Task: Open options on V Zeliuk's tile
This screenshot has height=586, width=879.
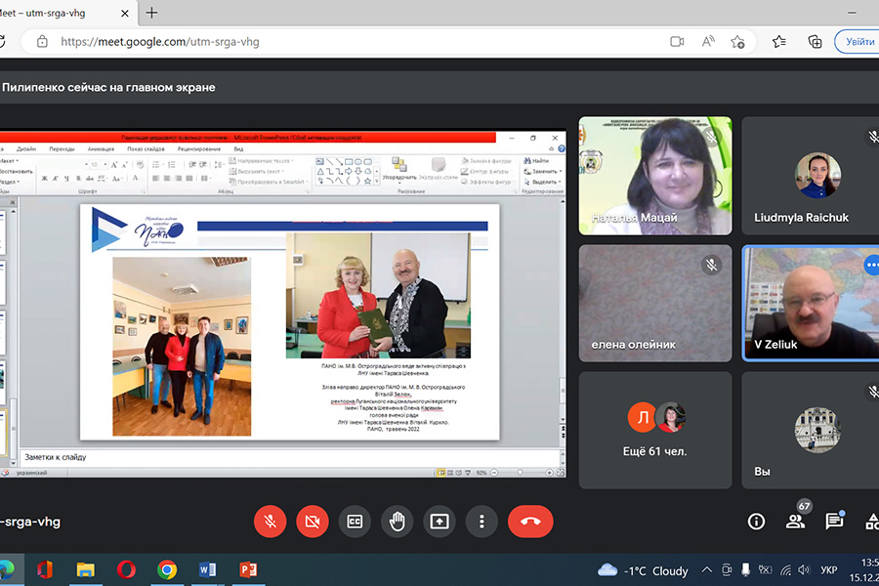Action: (871, 265)
